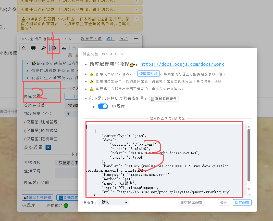Click the pointing hand icon after 题库配置填写教程

tap(132, 65)
